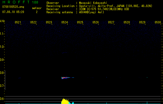Select antenna value A504HB(yagi 4el)
The width and height of the screenshot is (163, 104).
pos(91,12)
